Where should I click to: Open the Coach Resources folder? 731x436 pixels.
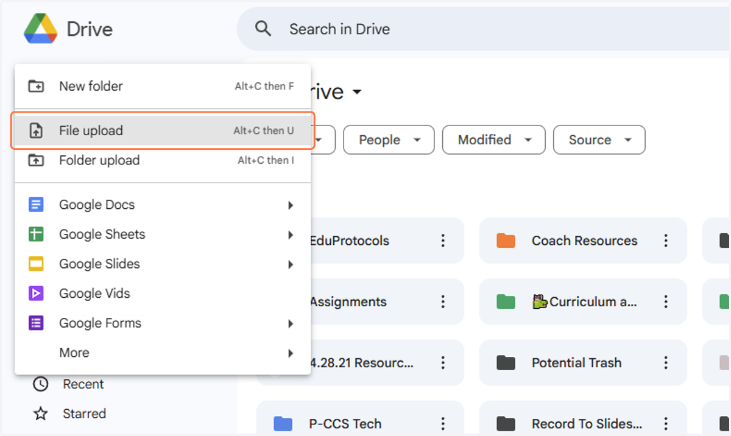[583, 241]
